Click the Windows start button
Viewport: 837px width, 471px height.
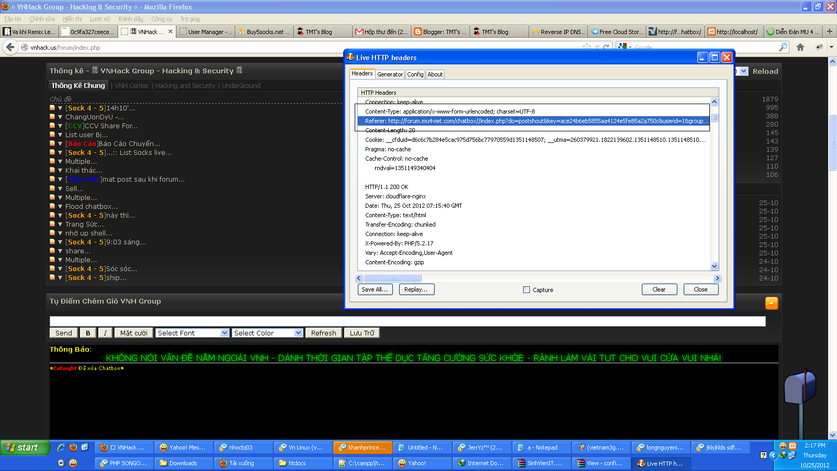coord(25,447)
